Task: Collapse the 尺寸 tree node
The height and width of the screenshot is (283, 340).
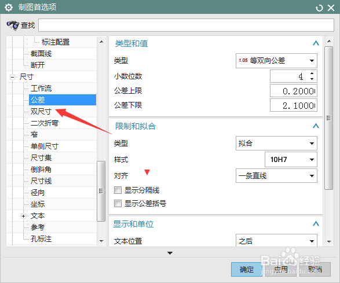Action: point(13,77)
